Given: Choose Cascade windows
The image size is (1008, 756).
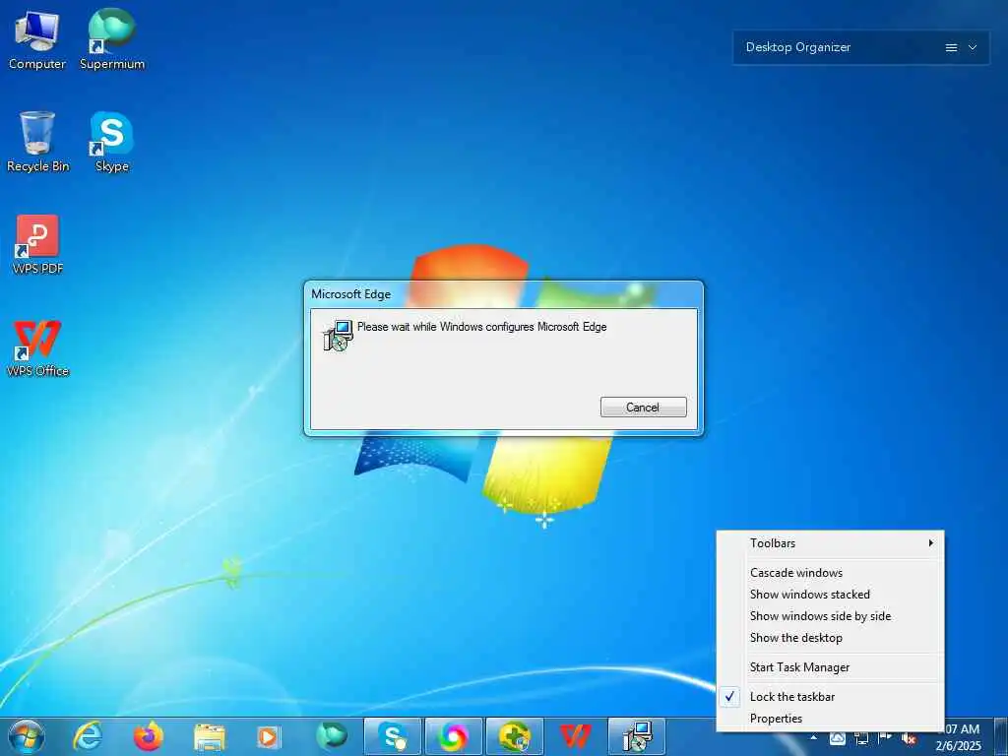Looking at the screenshot, I should click(x=830, y=573).
